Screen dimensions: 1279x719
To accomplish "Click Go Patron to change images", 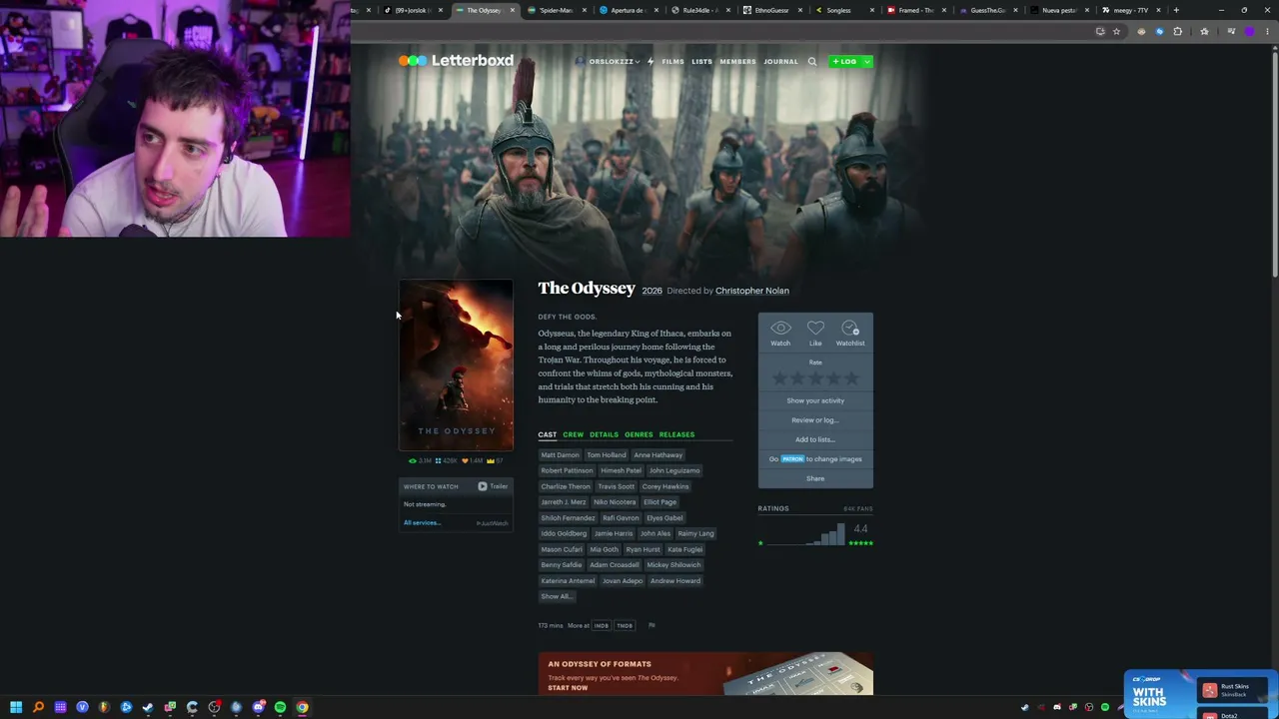I will coord(815,459).
